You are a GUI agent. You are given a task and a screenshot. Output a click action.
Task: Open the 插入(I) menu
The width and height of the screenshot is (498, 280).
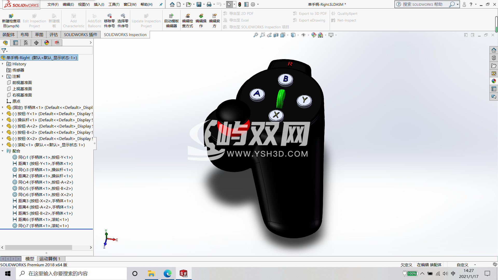(x=99, y=4)
